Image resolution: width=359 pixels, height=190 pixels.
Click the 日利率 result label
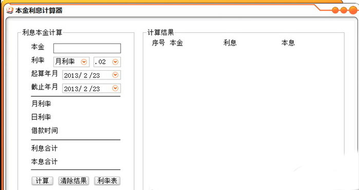coord(41,117)
